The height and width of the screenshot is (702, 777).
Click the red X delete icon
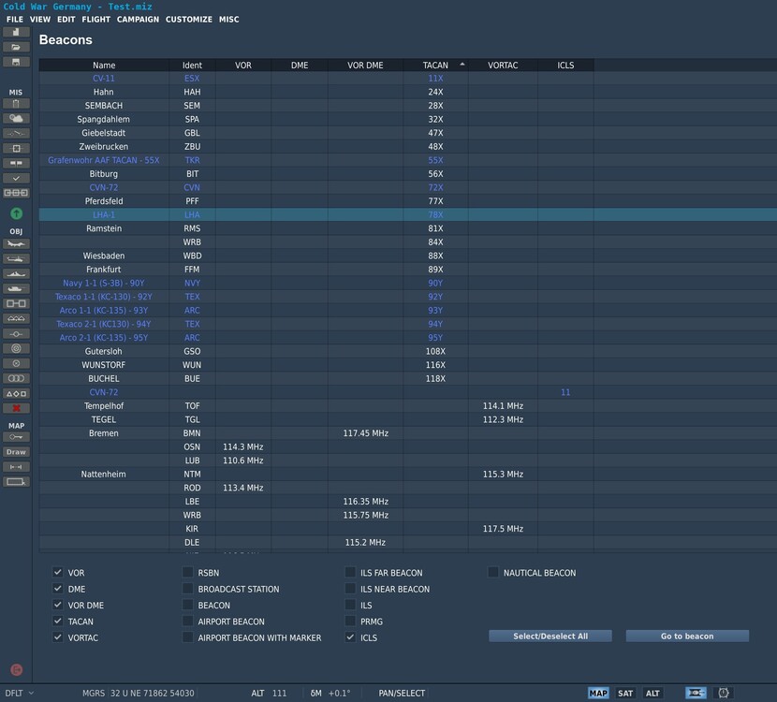(16, 408)
